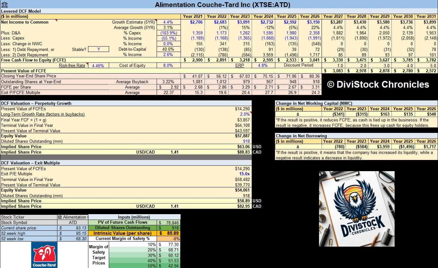
Task: Click the Net Income value $2,706
Action: point(196,22)
